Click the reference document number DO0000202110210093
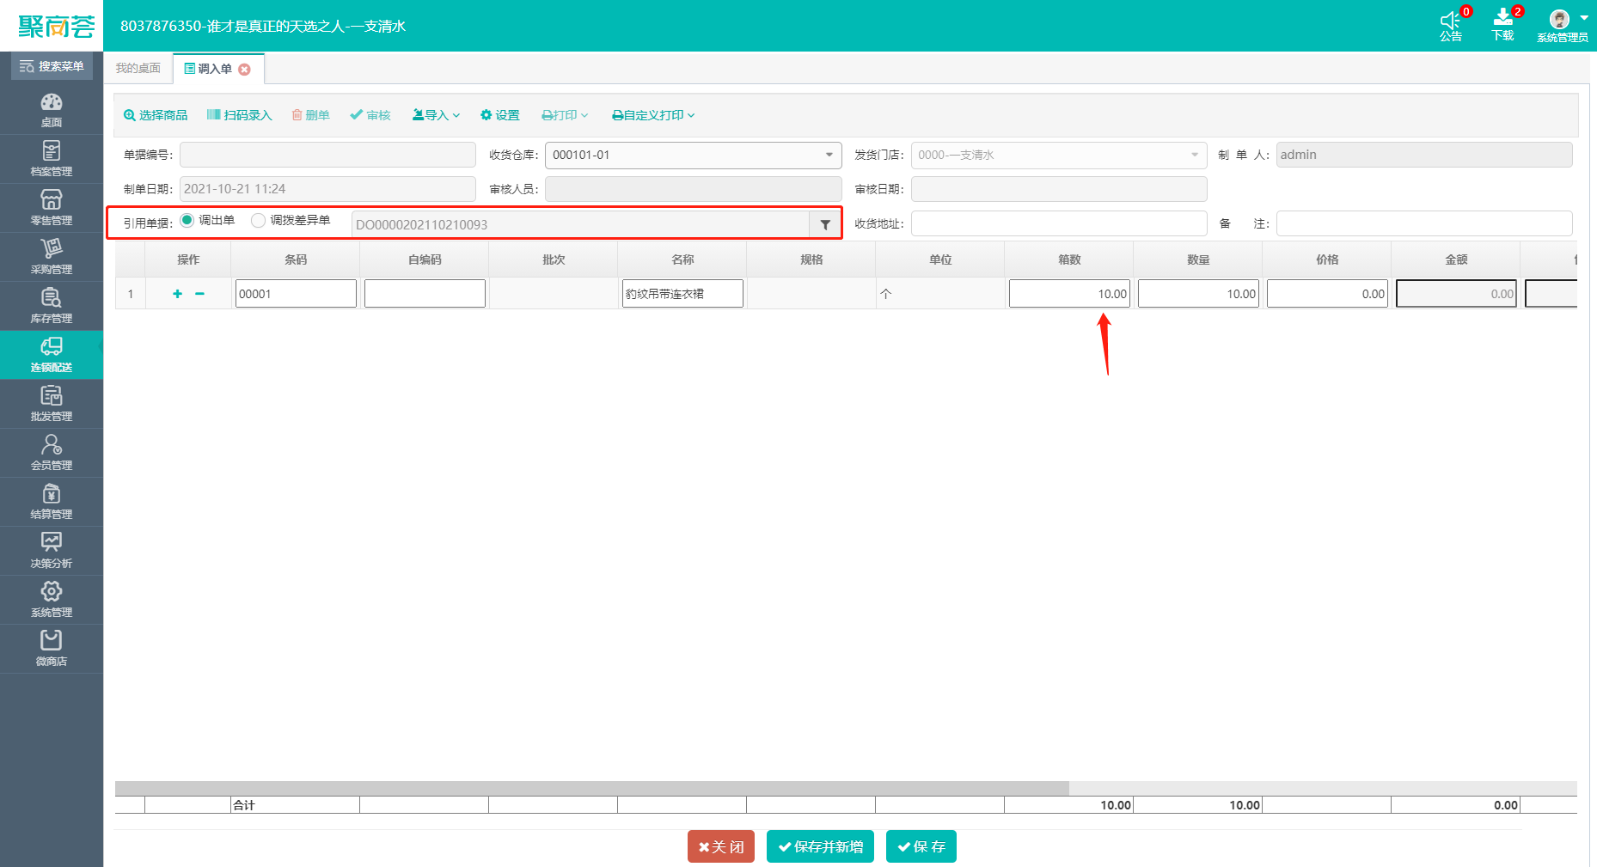This screenshot has width=1597, height=867. tap(580, 224)
